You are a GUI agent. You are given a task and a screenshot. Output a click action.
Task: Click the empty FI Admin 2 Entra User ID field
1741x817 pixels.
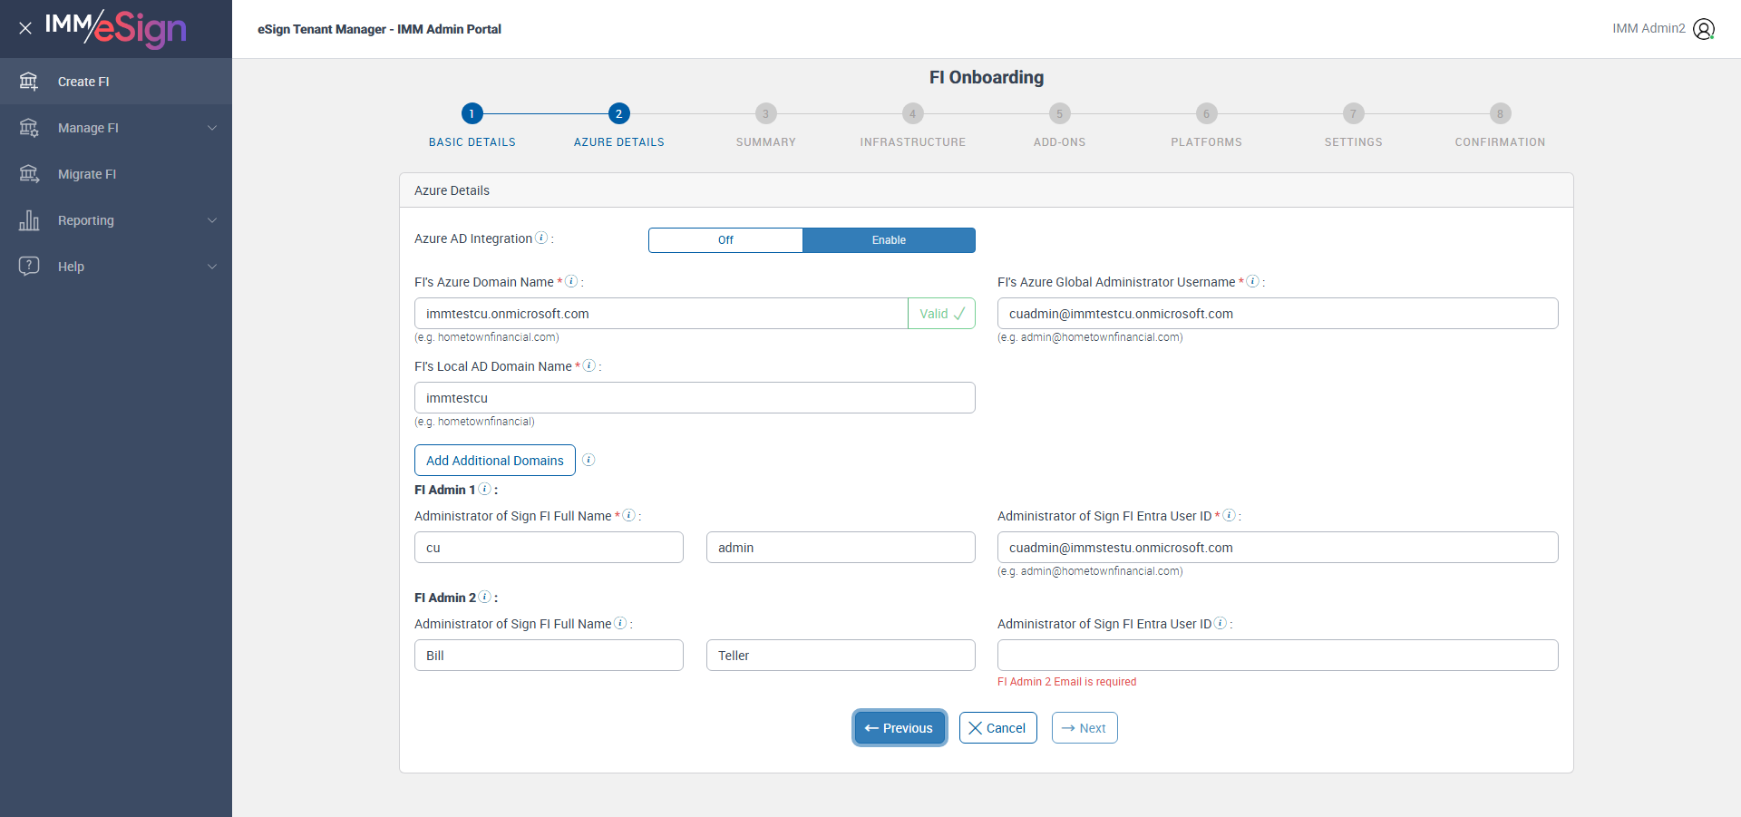tap(1277, 656)
